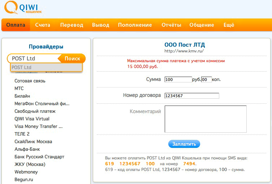272x184 pixels.
Task: Select the ТЕЛЕ 2 provider
Action: [22, 134]
